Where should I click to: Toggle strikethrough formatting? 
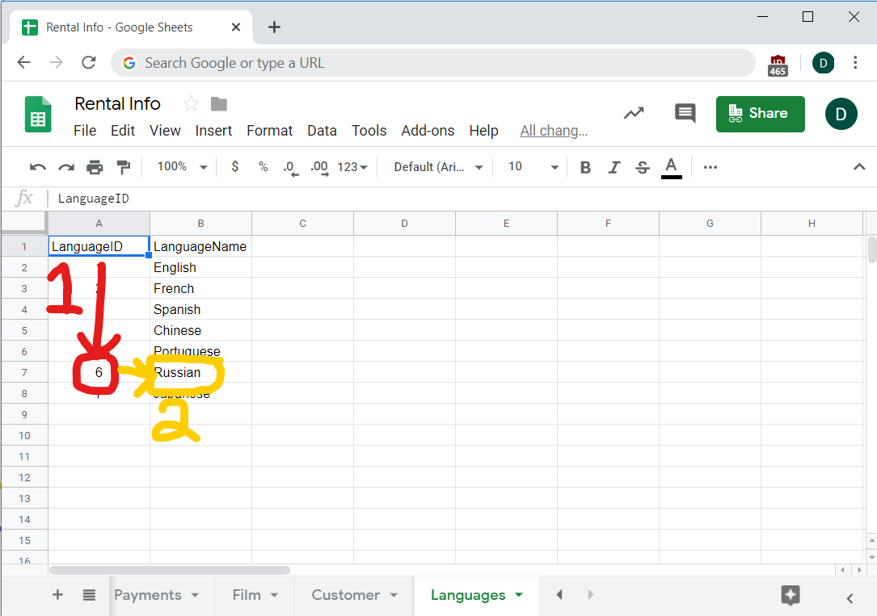point(643,167)
